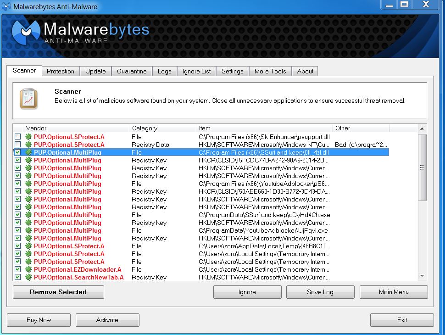
Task: Select the PUP.Optional.SearchNewTab.A entry
Action: coord(78,277)
